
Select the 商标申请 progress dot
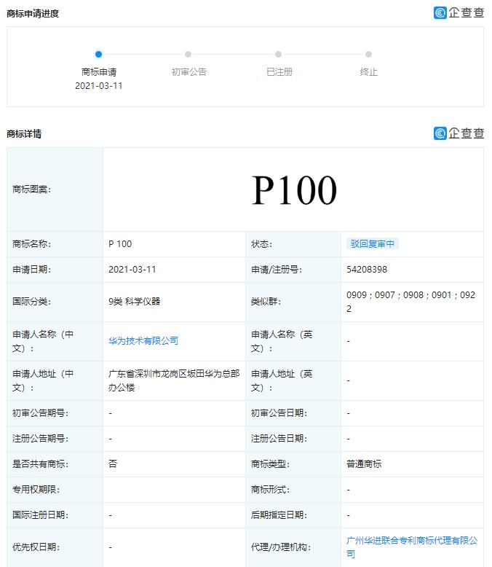coord(98,54)
